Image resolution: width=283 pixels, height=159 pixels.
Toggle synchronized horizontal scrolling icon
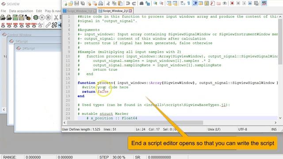coord(175,3)
